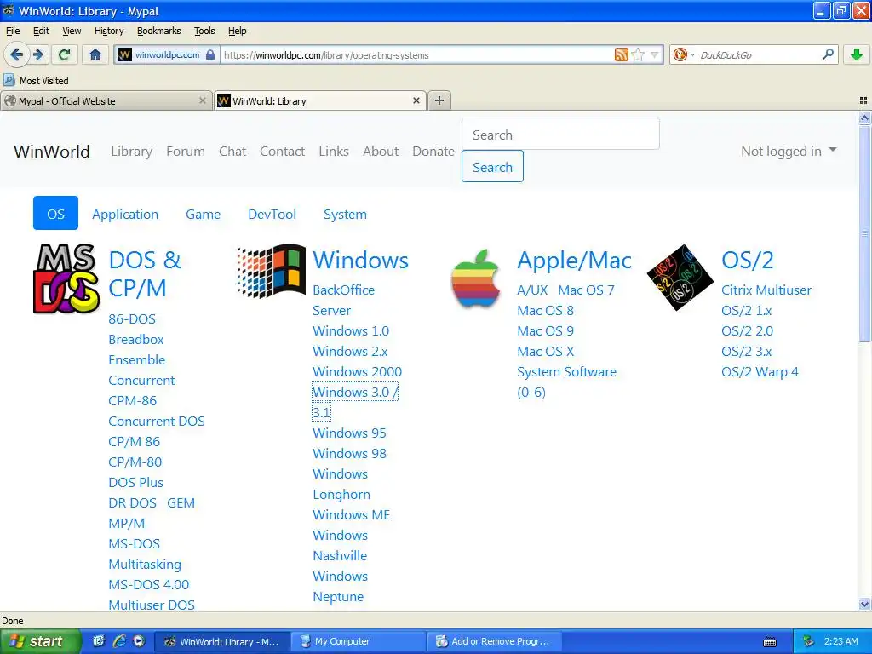Image resolution: width=872 pixels, height=654 pixels.
Task: Click the Windows flag logo image
Action: tap(271, 270)
